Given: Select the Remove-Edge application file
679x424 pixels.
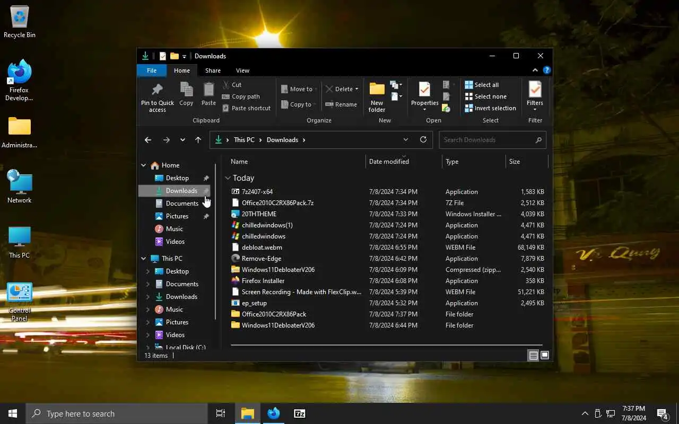Looking at the screenshot, I should click(262, 259).
